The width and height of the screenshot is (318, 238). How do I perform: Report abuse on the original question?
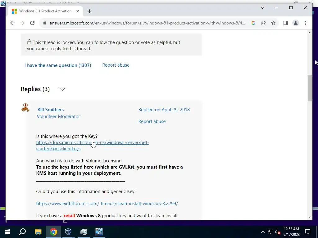[116, 65]
